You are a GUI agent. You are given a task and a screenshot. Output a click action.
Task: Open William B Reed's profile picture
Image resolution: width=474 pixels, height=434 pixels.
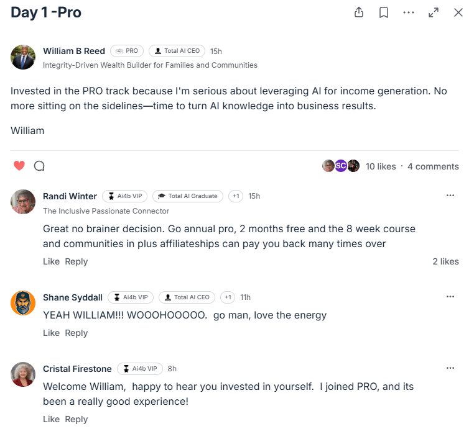point(23,57)
